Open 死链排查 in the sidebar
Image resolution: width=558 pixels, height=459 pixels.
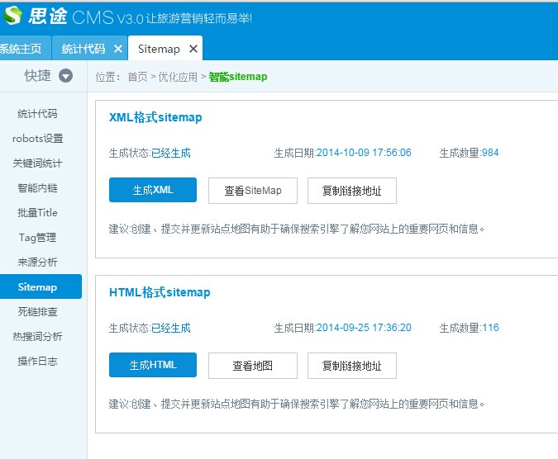(37, 312)
